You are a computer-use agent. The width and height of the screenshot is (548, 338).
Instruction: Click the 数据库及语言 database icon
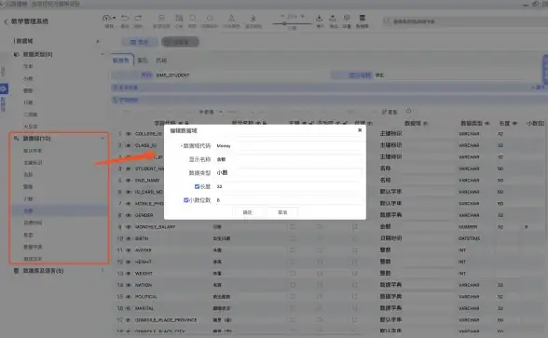coord(16,271)
